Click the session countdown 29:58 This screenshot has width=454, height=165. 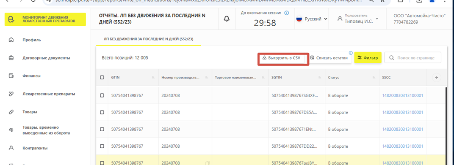(x=265, y=23)
